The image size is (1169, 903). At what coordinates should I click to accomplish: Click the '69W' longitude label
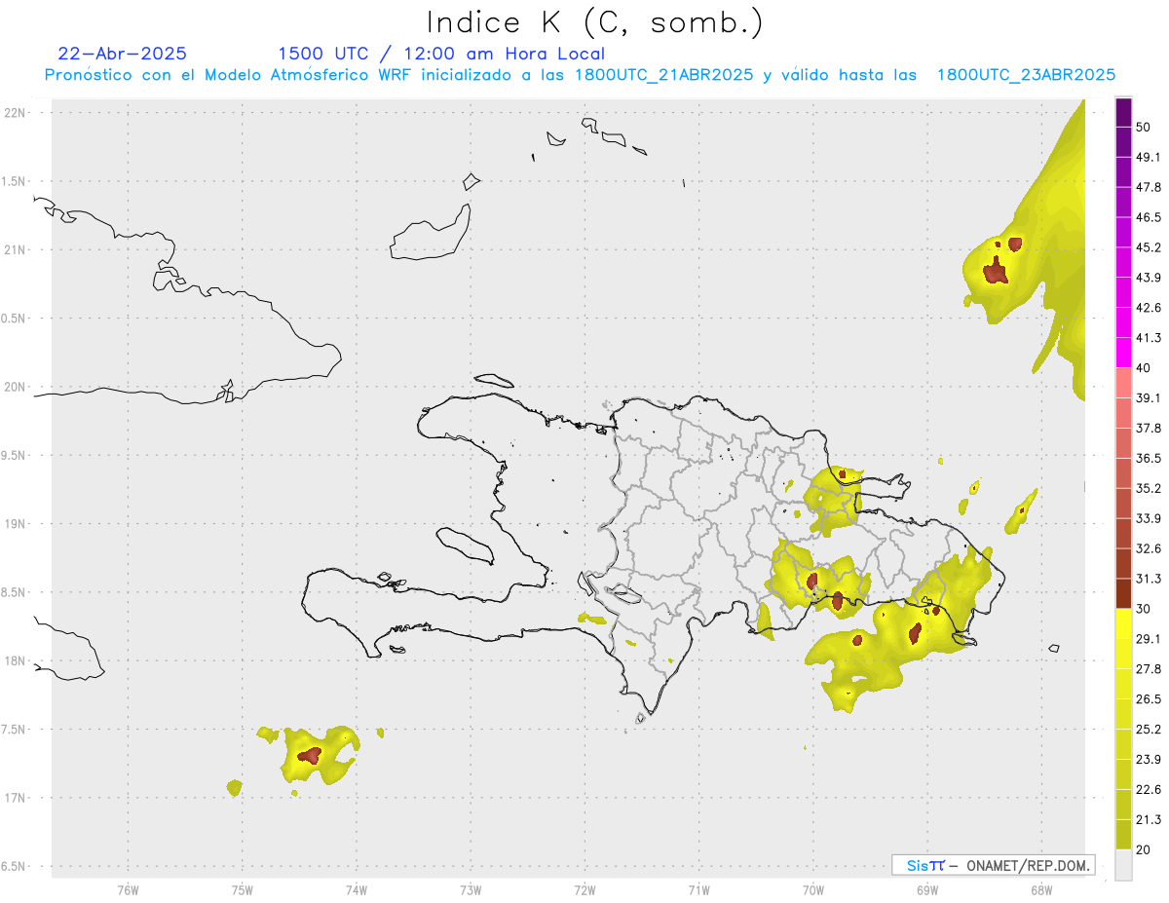click(927, 889)
